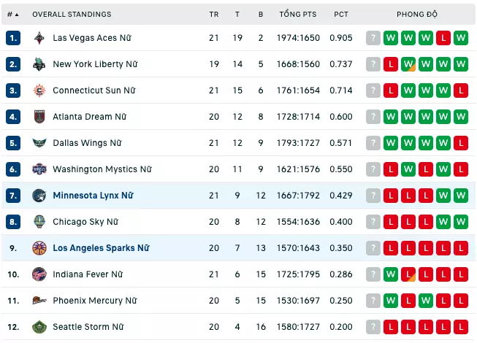
Task: Click the gray question mark for Connecticut Sun
Action: coord(373,90)
